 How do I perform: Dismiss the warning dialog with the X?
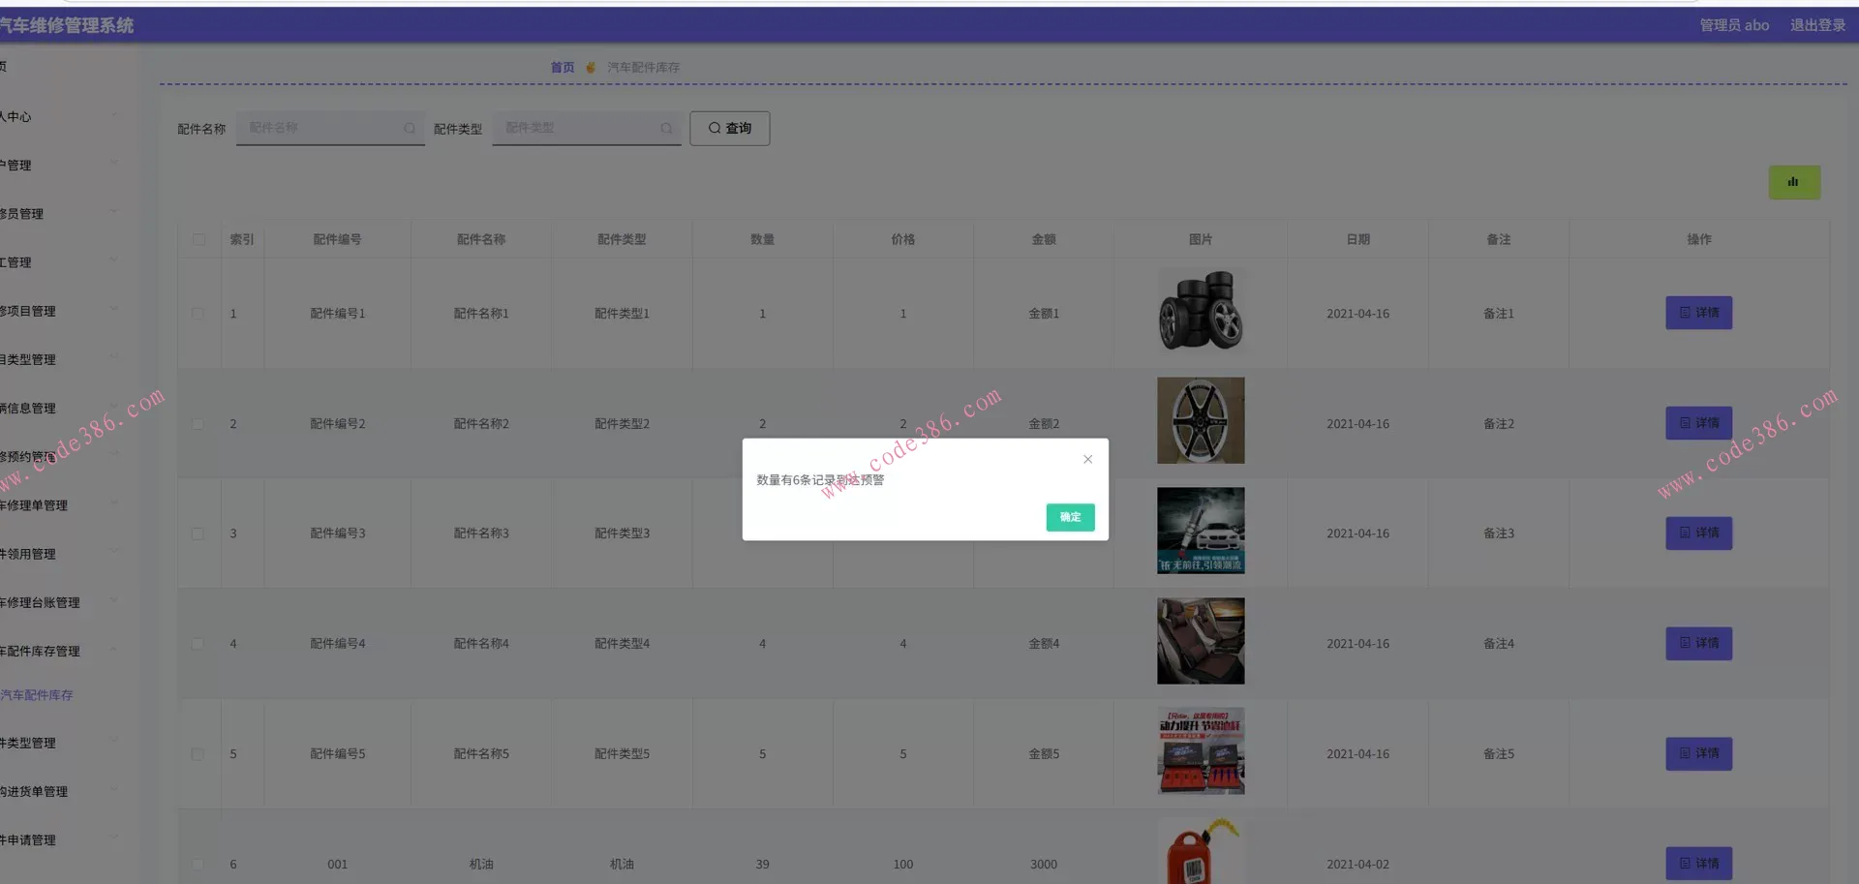tap(1086, 459)
